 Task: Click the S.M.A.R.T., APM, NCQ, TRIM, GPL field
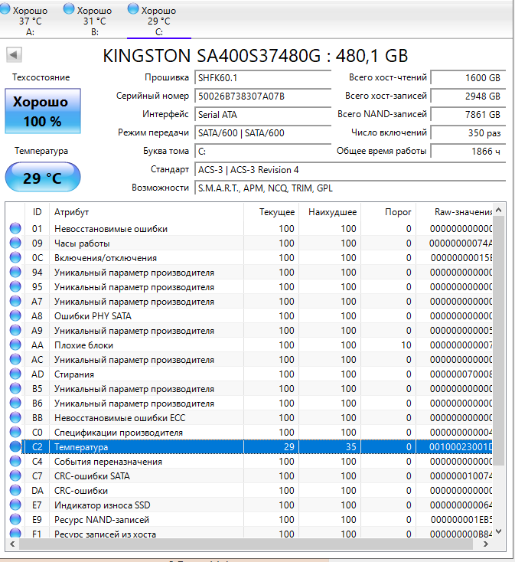click(x=350, y=188)
